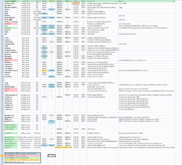Select the Red highlight legend cell
The width and height of the screenshot is (182, 165).
[23, 155]
